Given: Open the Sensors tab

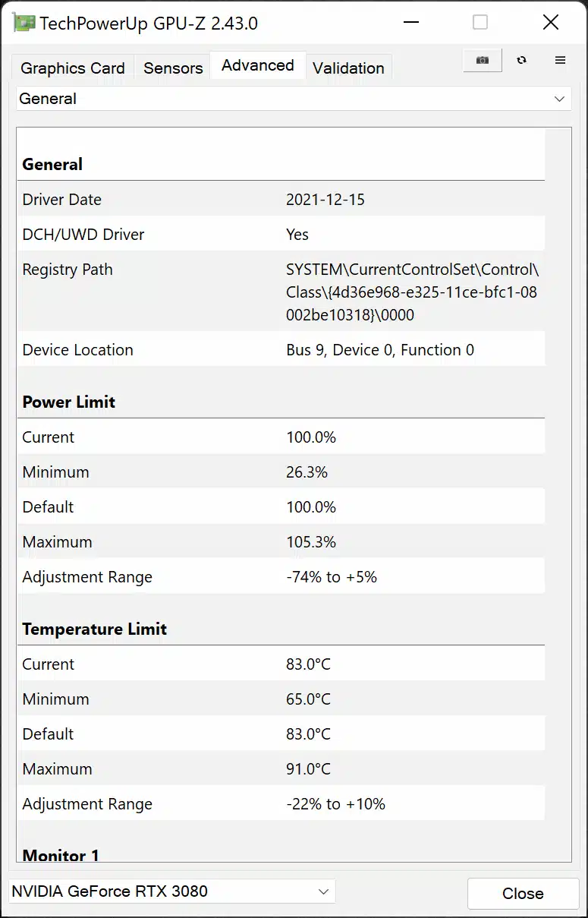Looking at the screenshot, I should point(173,68).
